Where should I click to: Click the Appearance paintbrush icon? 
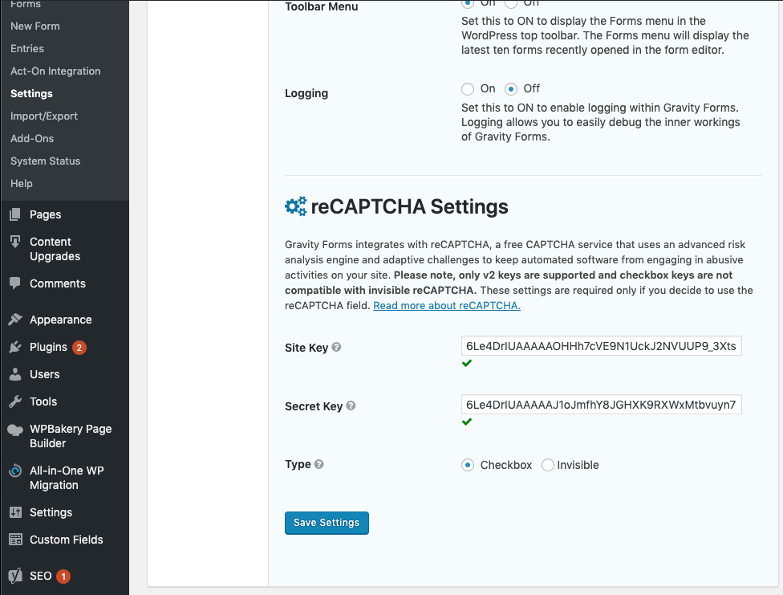(15, 320)
